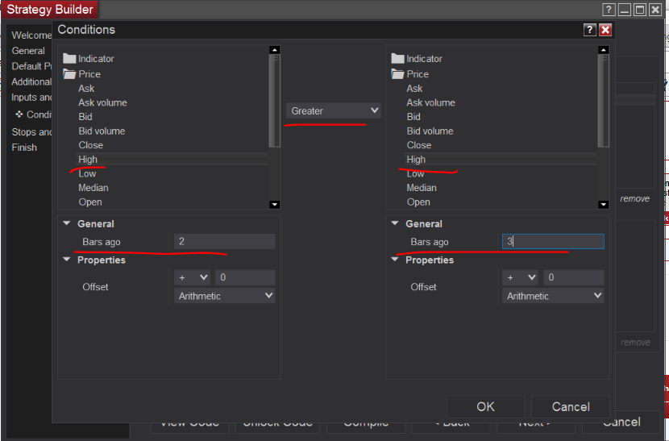Select High in the right price list
The image size is (669, 441).
pyautogui.click(x=501, y=160)
